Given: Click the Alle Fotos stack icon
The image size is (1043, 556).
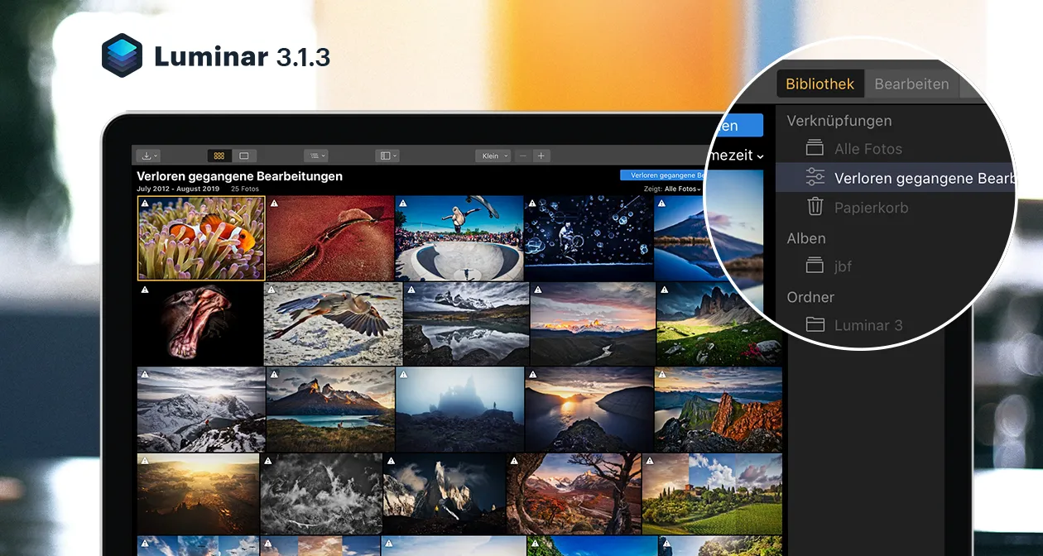Looking at the screenshot, I should click(815, 149).
